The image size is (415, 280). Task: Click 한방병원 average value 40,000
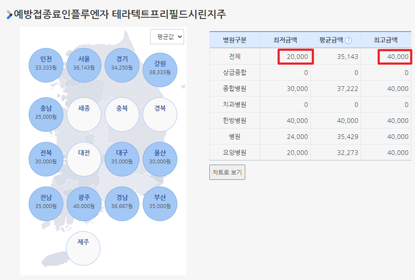(347, 120)
